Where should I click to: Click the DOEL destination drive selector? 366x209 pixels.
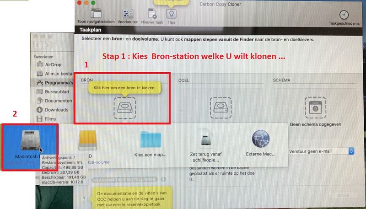[221, 108]
